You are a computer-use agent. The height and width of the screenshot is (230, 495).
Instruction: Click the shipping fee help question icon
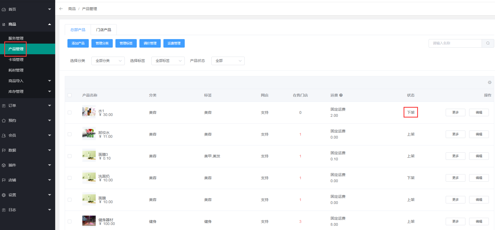341,95
